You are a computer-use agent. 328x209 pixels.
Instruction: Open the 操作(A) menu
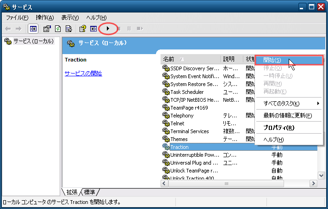point(45,18)
